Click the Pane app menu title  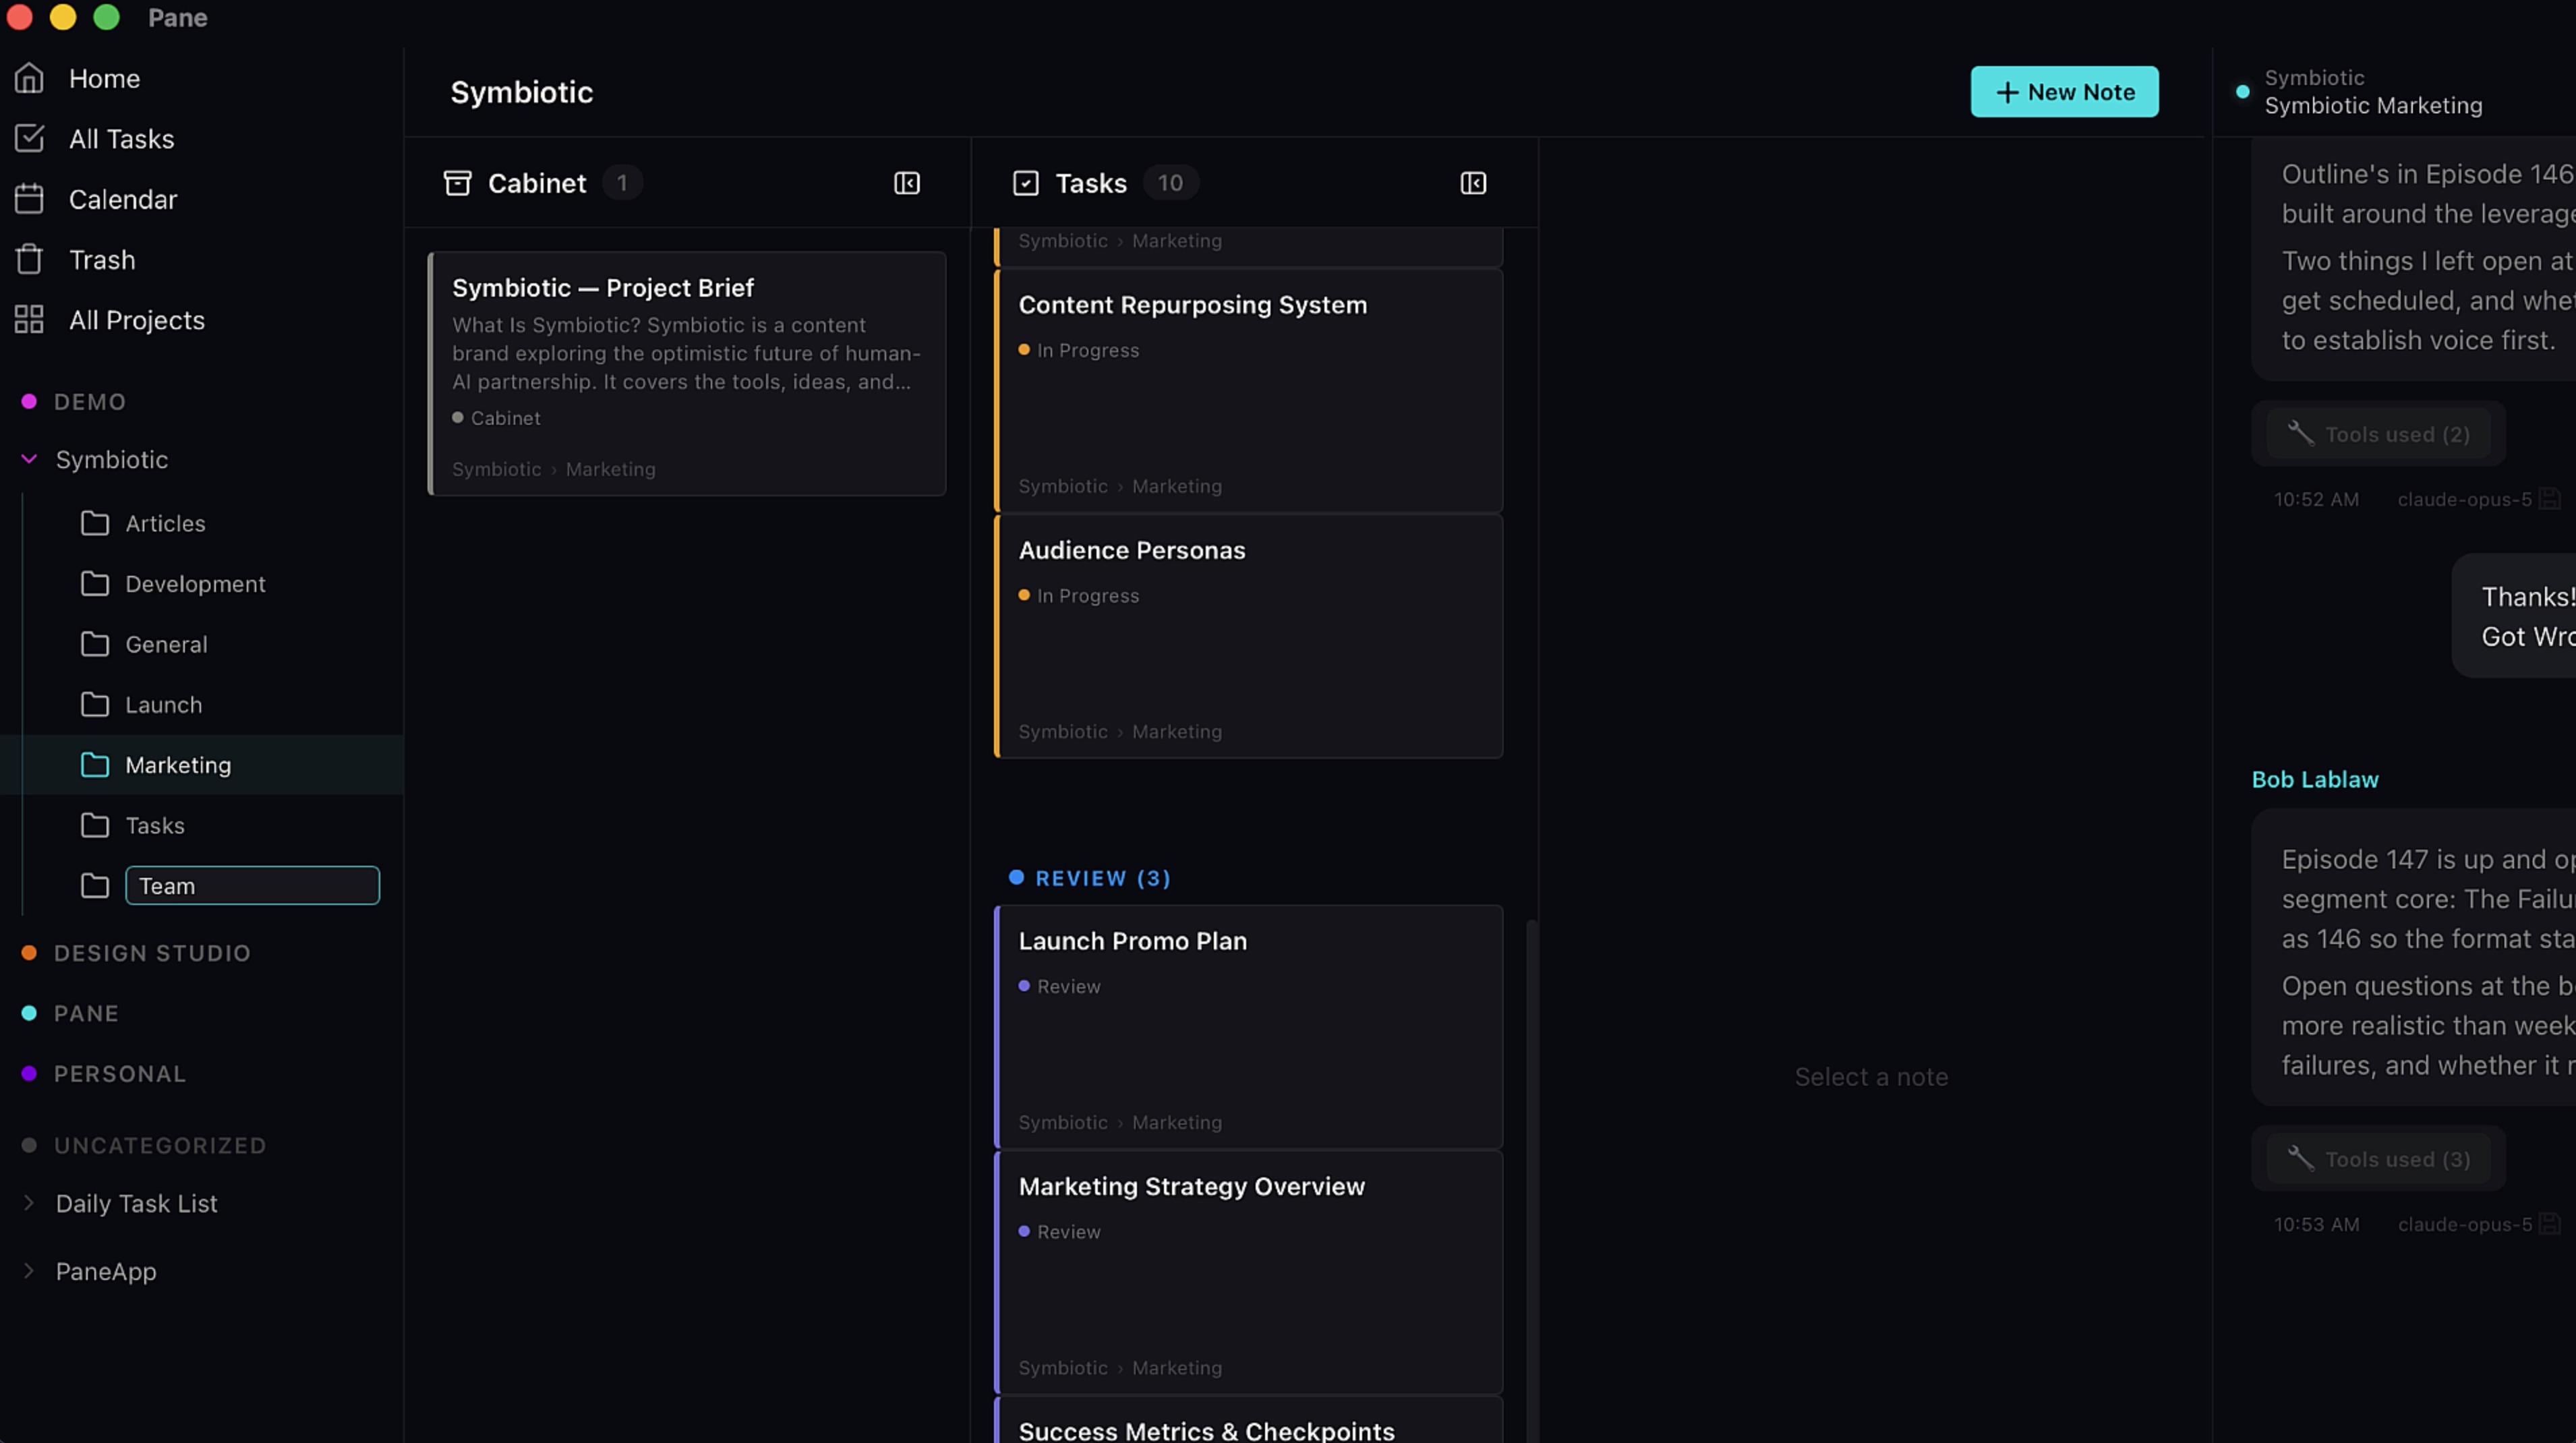pyautogui.click(x=178, y=17)
